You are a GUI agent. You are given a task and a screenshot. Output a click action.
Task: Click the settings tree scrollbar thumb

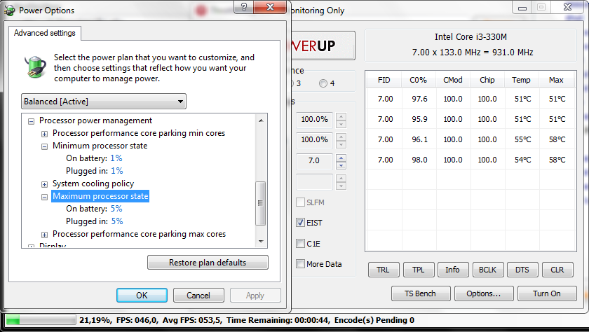click(x=260, y=203)
